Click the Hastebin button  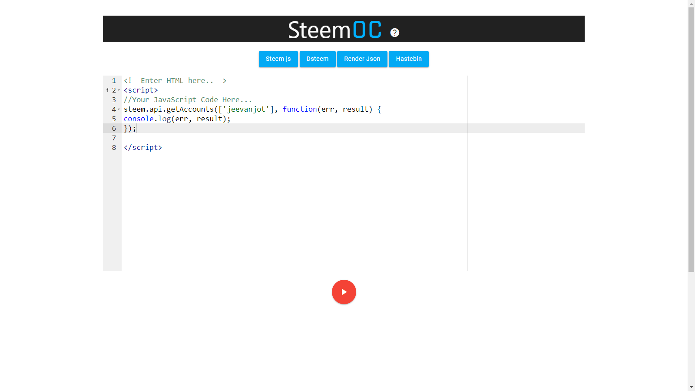(x=409, y=59)
